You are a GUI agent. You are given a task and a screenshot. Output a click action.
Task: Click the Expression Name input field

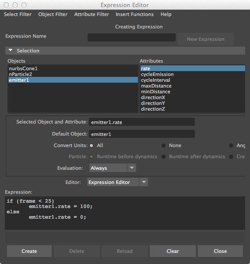tap(132, 37)
